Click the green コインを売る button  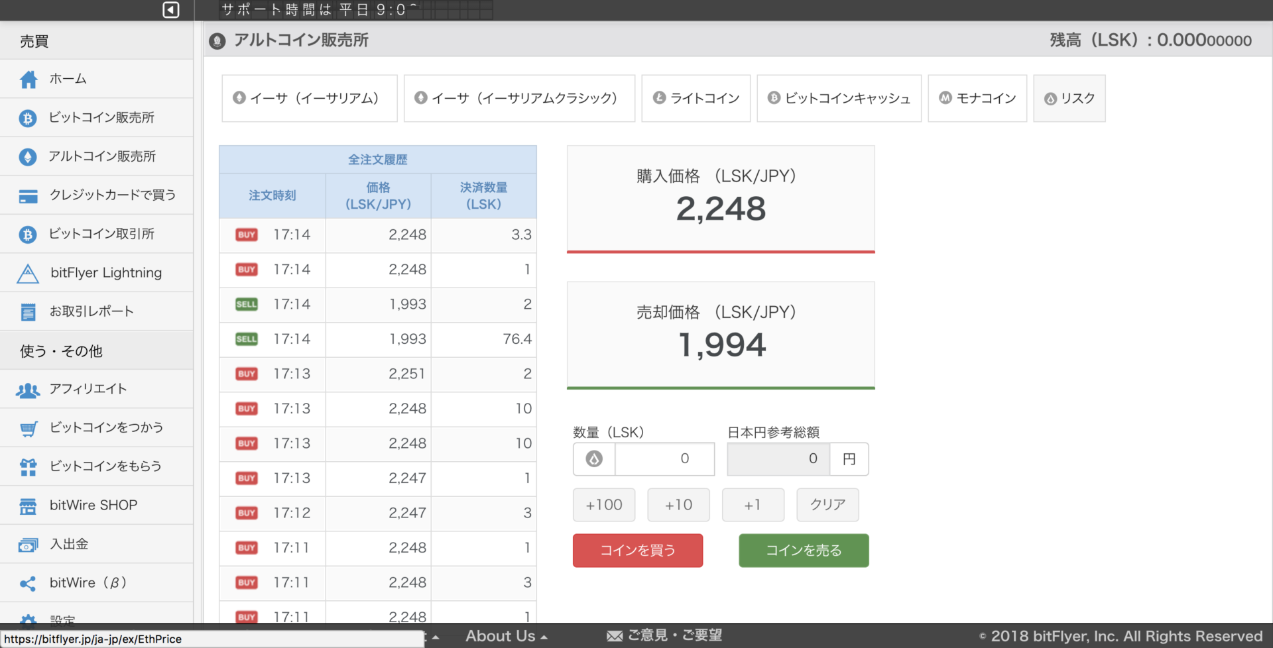[x=804, y=551]
